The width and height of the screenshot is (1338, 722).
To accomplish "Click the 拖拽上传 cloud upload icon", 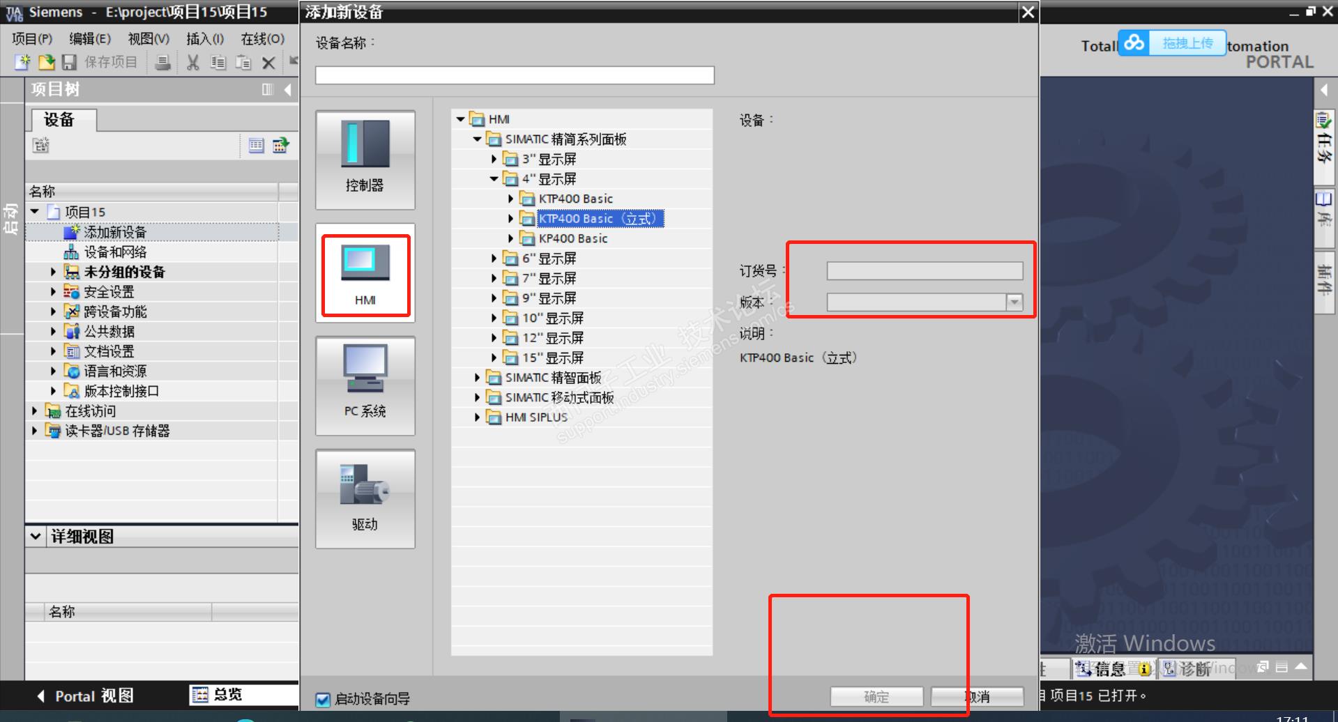I will point(1134,43).
